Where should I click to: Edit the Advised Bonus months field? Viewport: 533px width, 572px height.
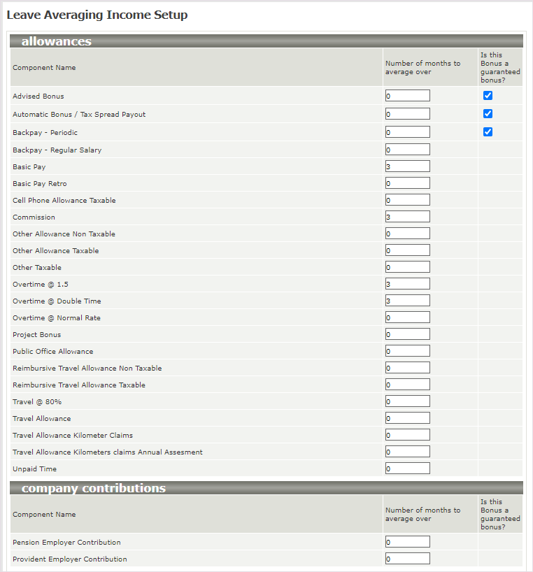[x=407, y=96]
